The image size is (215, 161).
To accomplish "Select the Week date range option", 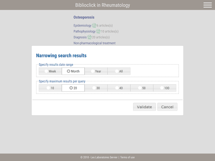I will click(50, 71).
